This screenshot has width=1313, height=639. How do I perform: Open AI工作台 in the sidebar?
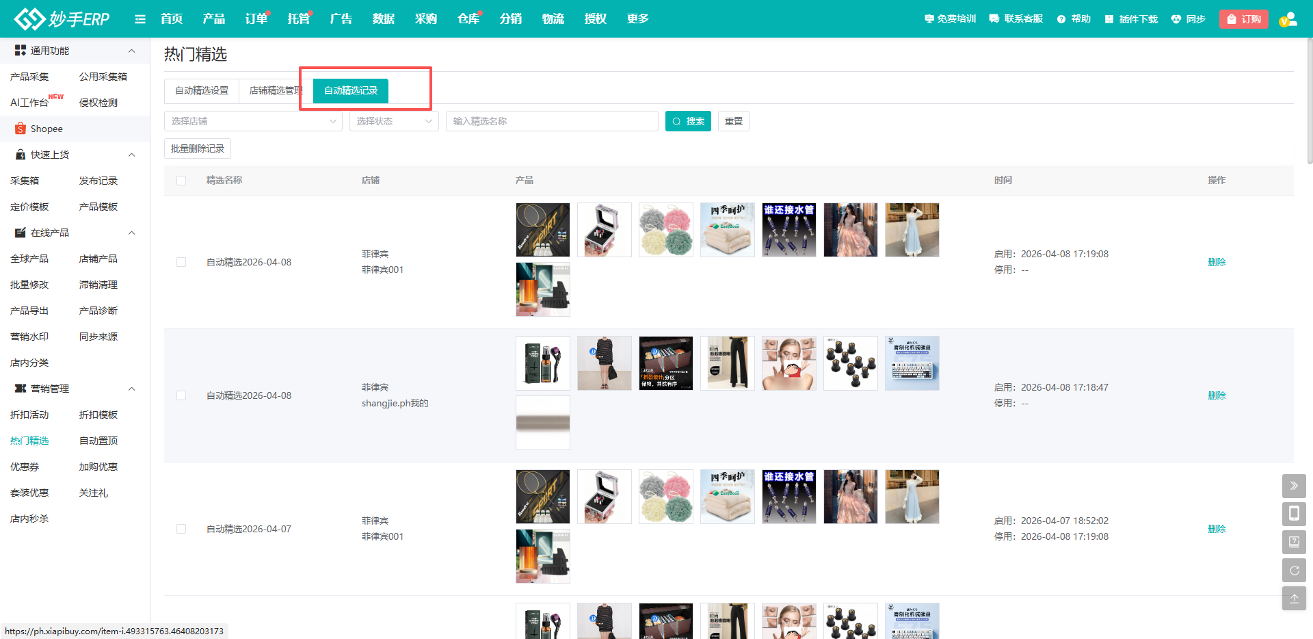click(29, 103)
